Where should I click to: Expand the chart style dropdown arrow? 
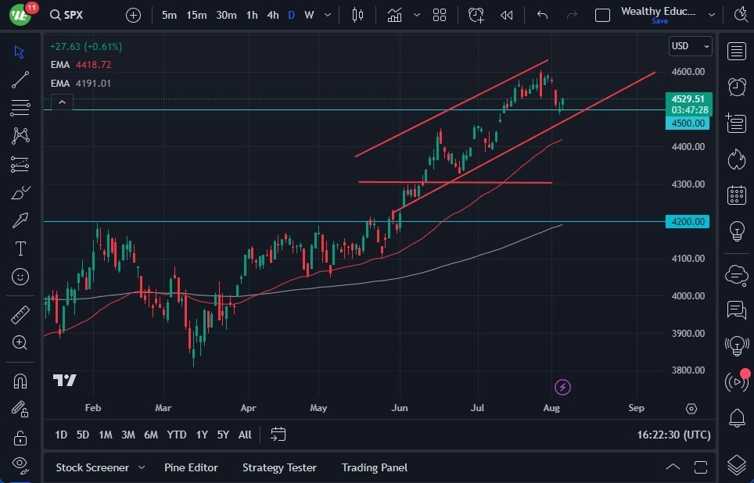[417, 14]
